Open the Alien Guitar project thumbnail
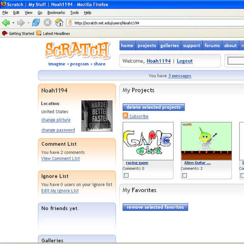This screenshot has height=244, width=244. pos(206,141)
